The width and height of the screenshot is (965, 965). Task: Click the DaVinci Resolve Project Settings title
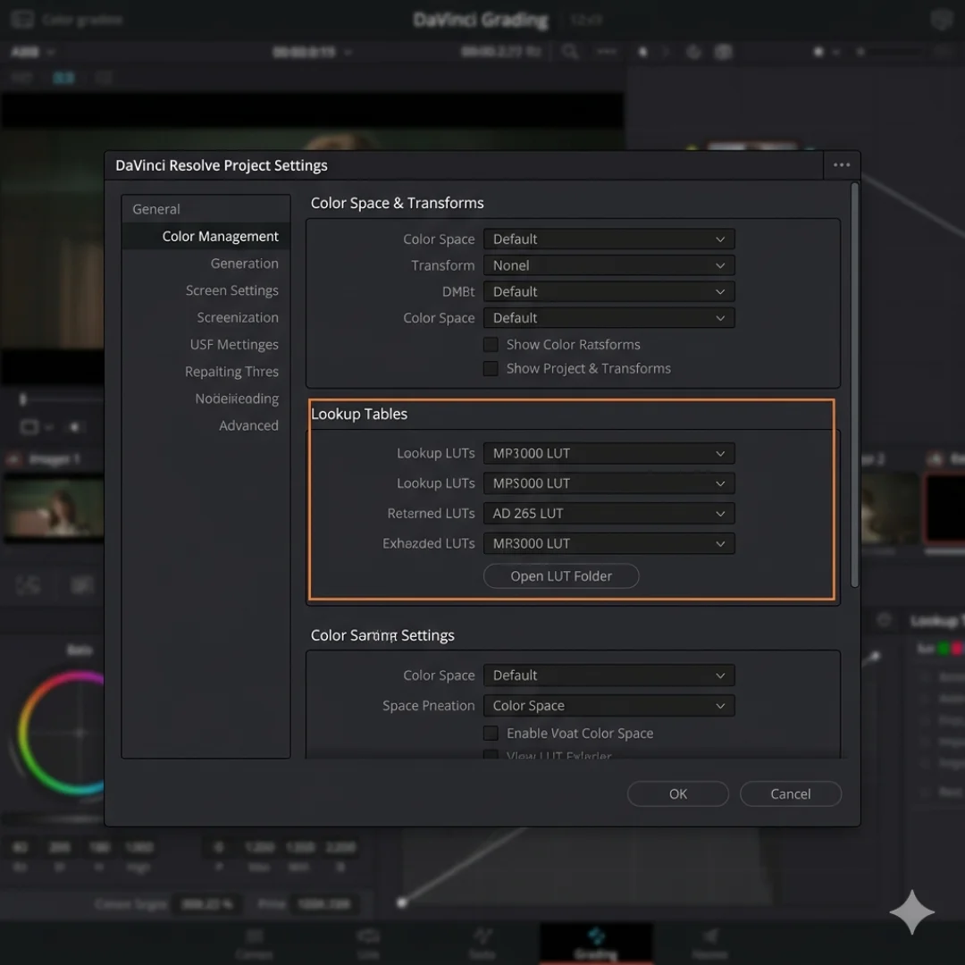(x=222, y=165)
